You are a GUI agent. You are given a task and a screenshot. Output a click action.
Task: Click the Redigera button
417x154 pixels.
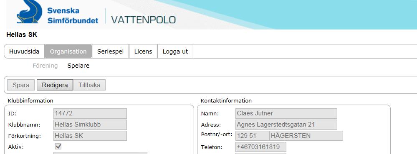55,85
